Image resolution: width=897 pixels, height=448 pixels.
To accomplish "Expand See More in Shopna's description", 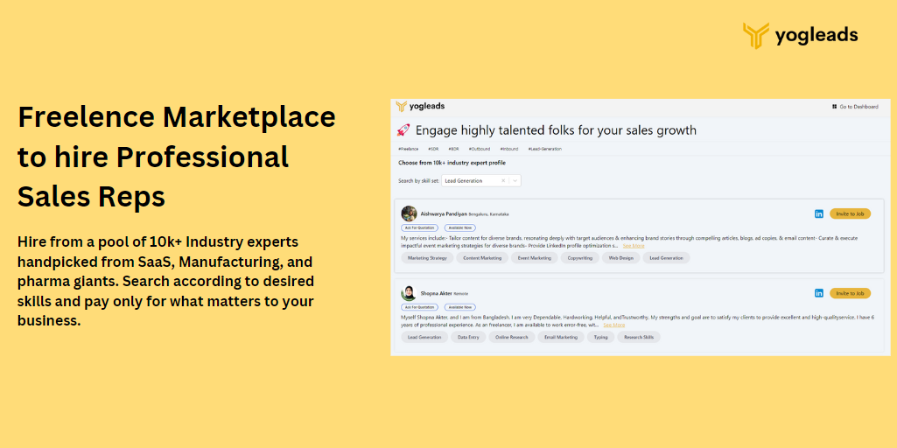I will (x=613, y=325).
